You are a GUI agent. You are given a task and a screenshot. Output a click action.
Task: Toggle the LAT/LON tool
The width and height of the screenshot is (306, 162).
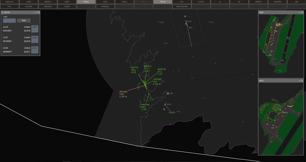point(29,6)
